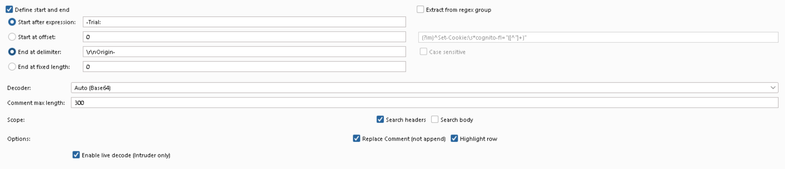This screenshot has height=169, width=785.
Task: Select the Start after expression radio button
Action: point(12,22)
